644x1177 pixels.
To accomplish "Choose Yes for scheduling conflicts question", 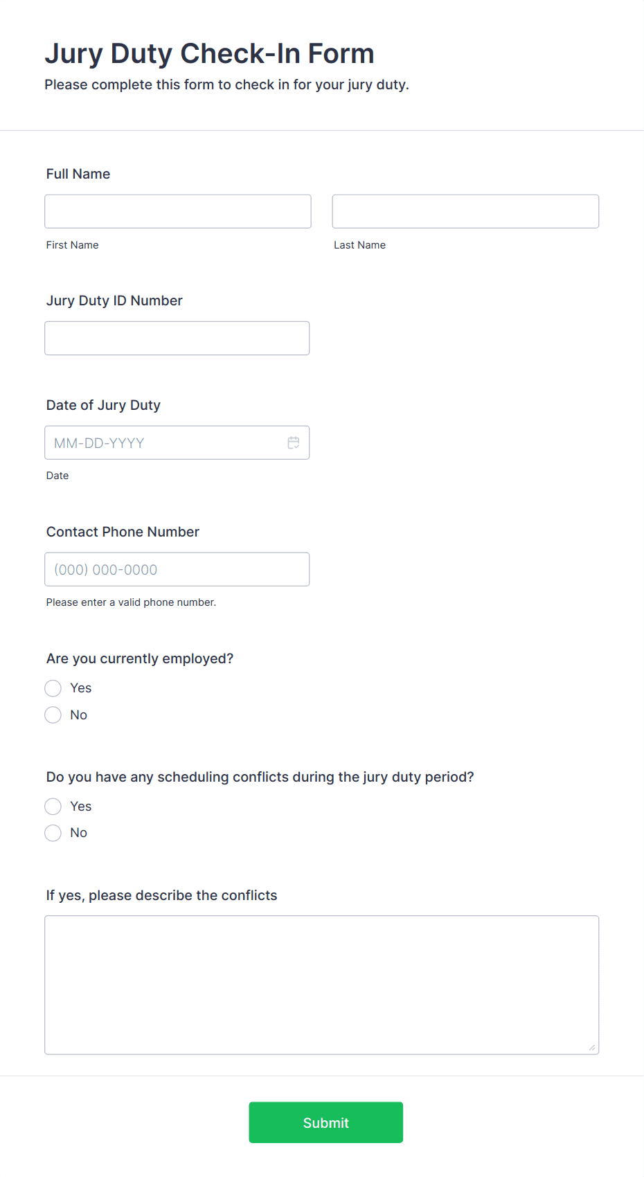I will pos(53,806).
